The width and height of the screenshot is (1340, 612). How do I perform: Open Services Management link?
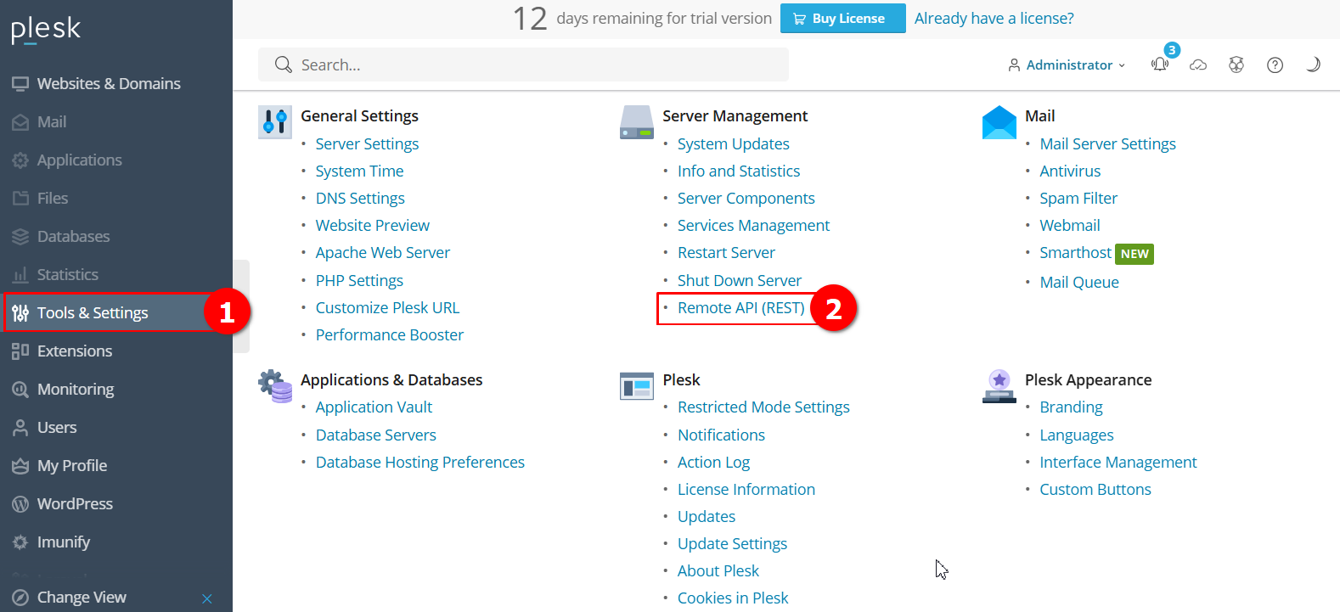point(754,225)
